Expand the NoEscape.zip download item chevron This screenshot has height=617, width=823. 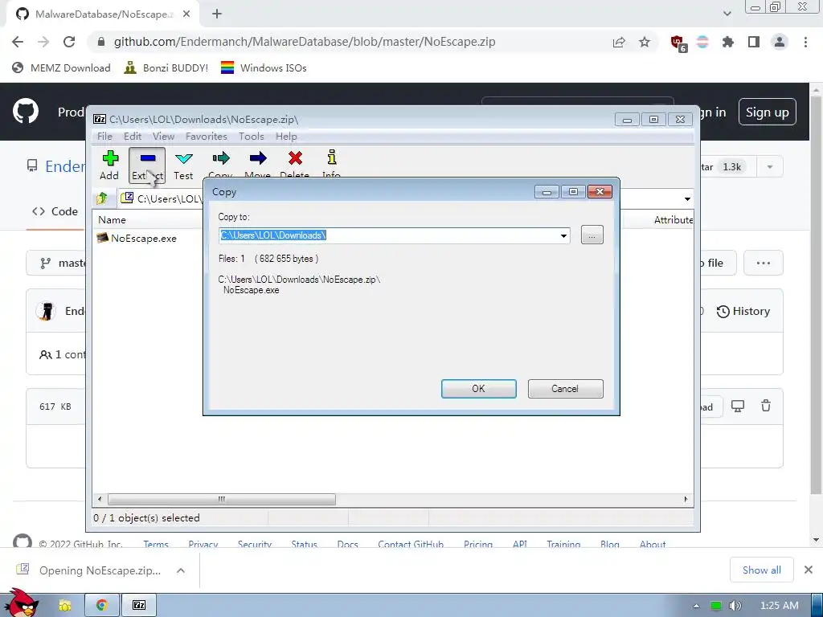181,570
